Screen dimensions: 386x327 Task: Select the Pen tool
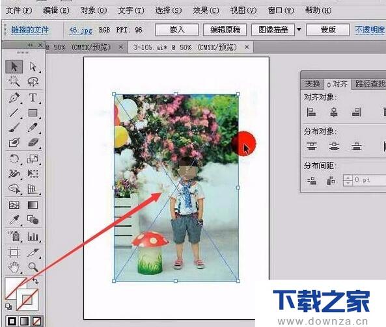coord(14,98)
